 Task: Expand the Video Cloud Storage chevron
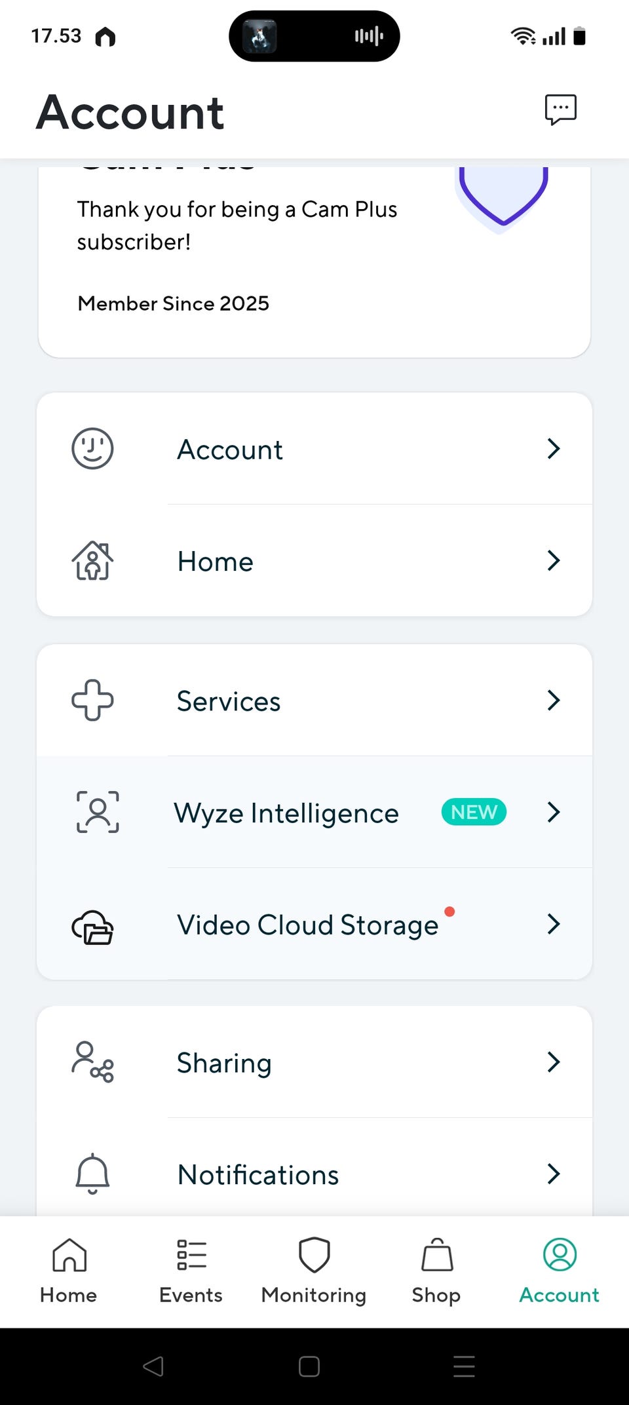(x=554, y=924)
